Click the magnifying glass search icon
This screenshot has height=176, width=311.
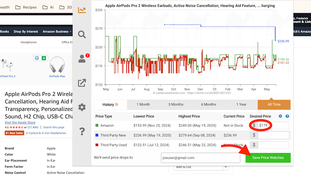82,34
